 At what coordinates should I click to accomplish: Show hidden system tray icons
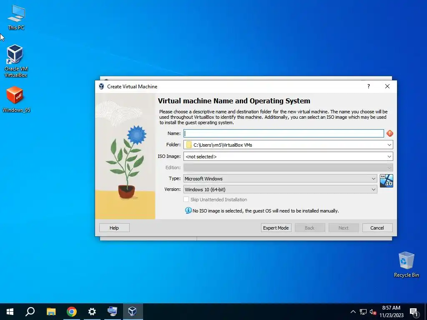pyautogui.click(x=353, y=312)
